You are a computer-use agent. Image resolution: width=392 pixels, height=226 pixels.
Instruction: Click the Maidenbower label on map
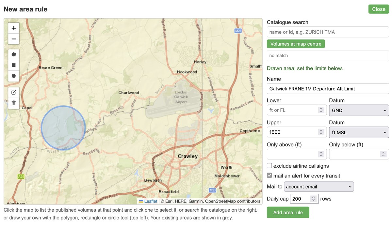click(227, 176)
